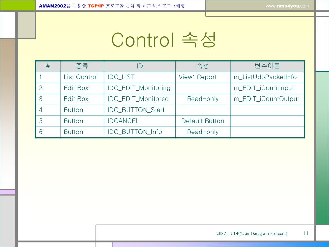Select the 'Default Button' cell
Viewport: 329px width, 247px height.
[203, 121]
